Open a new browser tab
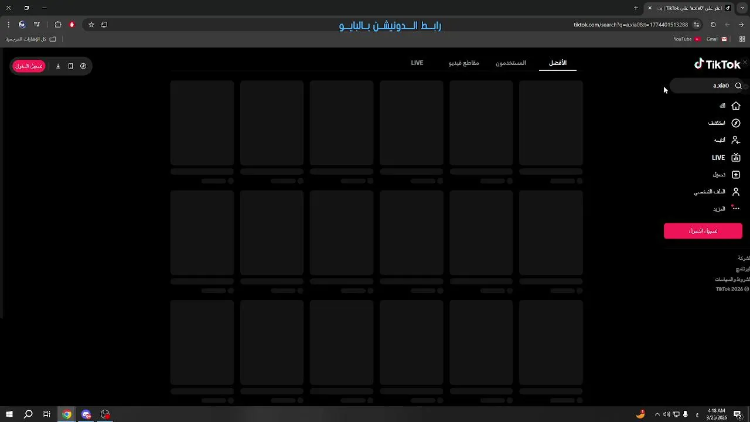Viewport: 750px width, 422px height. point(636,8)
